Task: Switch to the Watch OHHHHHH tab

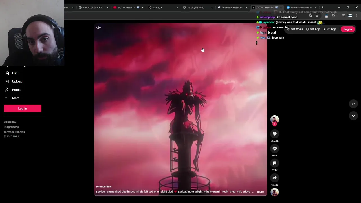Action: click(x=301, y=8)
